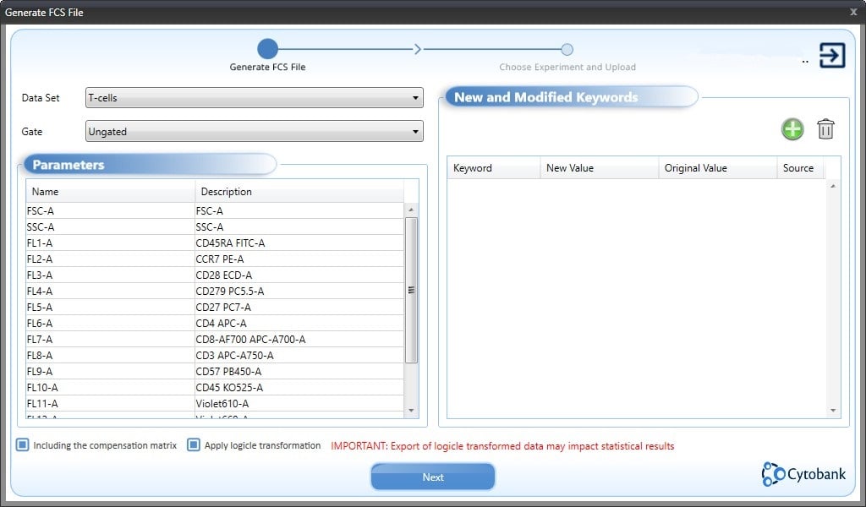Select the FL10-A parameter row

pyautogui.click(x=215, y=387)
